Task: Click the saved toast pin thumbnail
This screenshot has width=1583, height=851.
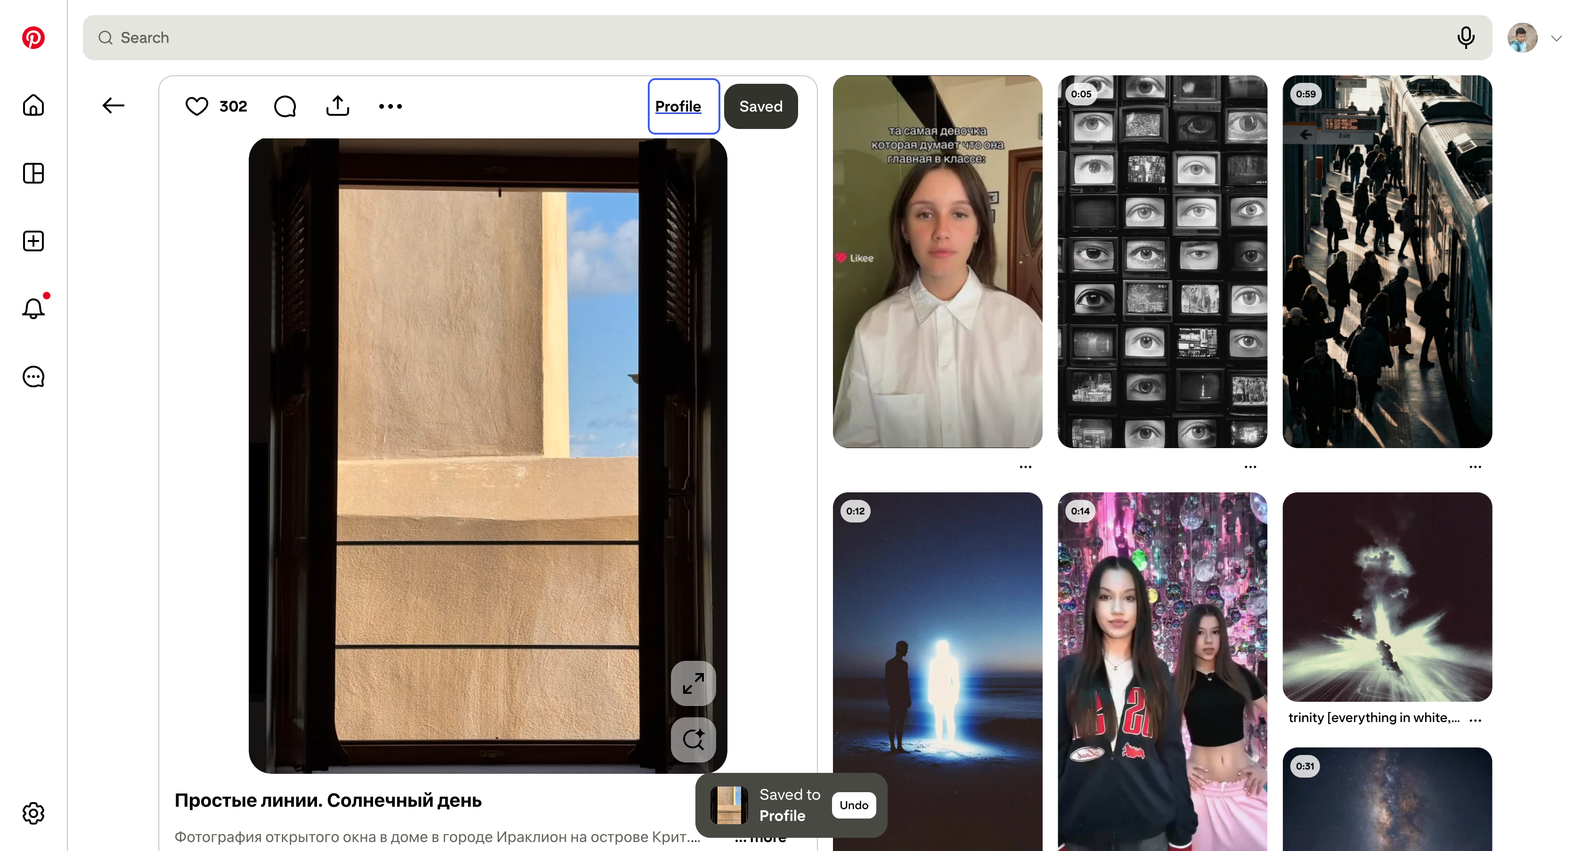Action: coord(729,805)
